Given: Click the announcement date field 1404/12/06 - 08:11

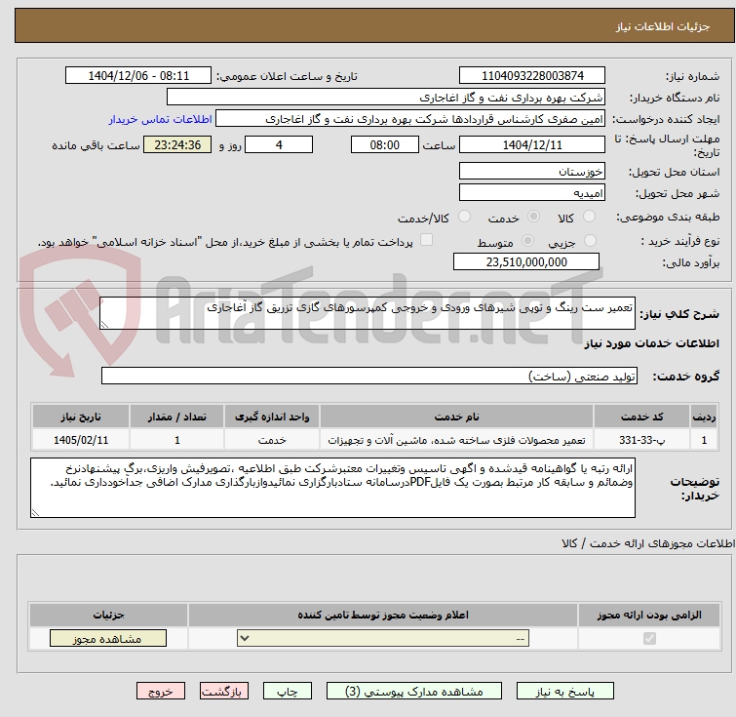Looking at the screenshot, I should click(138, 76).
